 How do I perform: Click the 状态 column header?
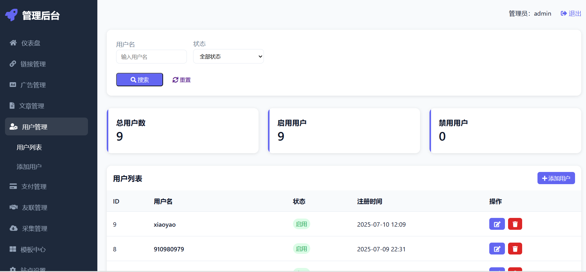[x=299, y=201]
